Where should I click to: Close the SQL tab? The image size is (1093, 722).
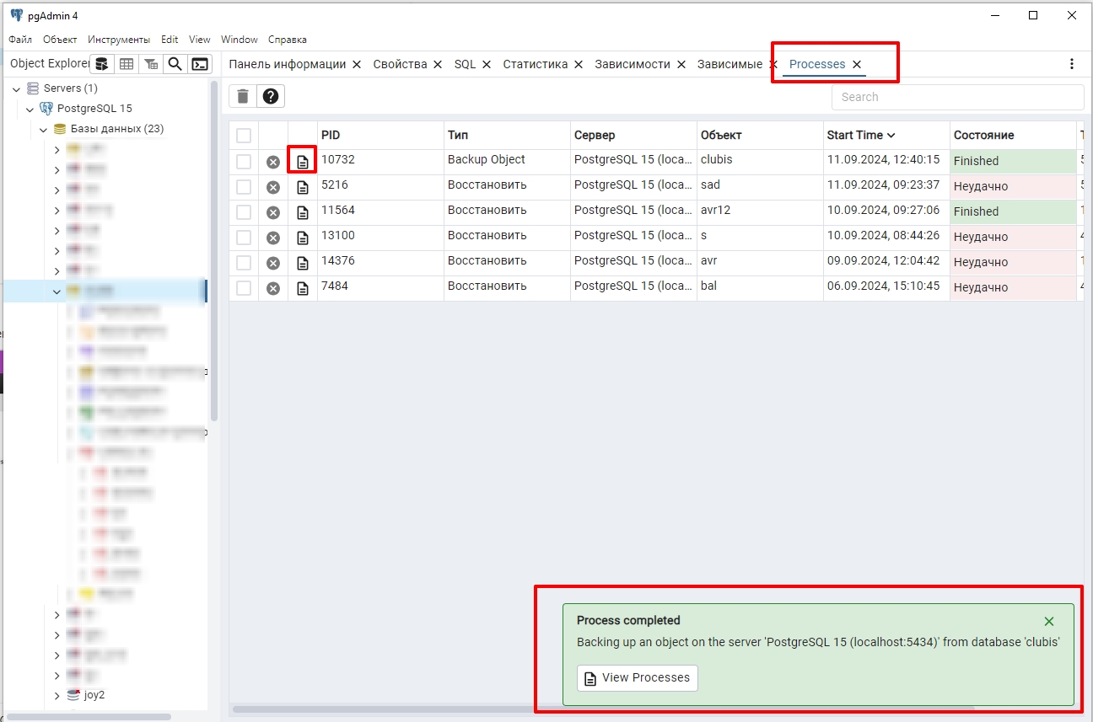pos(486,64)
